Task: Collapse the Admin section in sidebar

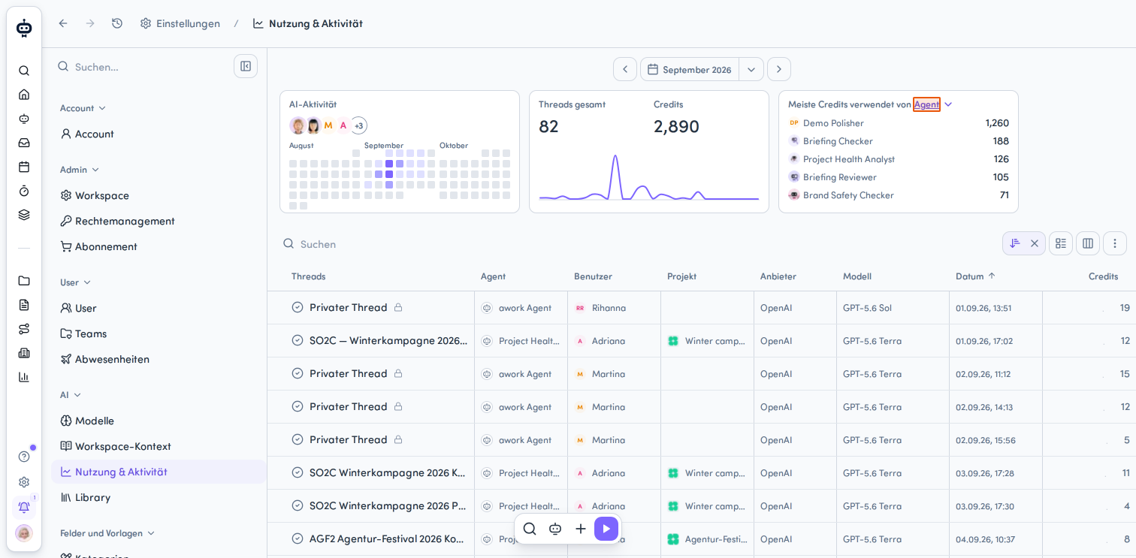Action: pyautogui.click(x=80, y=170)
